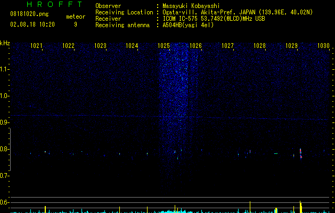
Task: Click the kHz axis unit label
Action: click(x=5, y=43)
